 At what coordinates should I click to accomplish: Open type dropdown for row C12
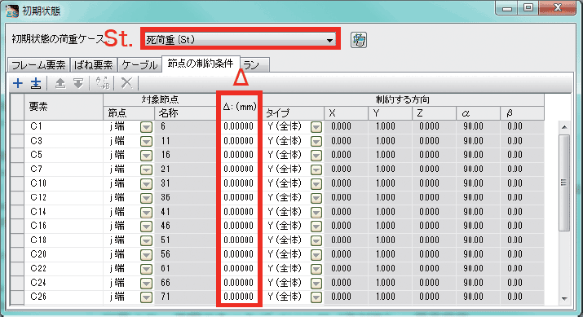coord(316,198)
